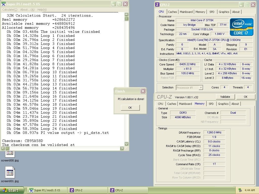259x194 pixels.
Task: Click the 4:44 AM taskbar clock
Action: click(250, 190)
